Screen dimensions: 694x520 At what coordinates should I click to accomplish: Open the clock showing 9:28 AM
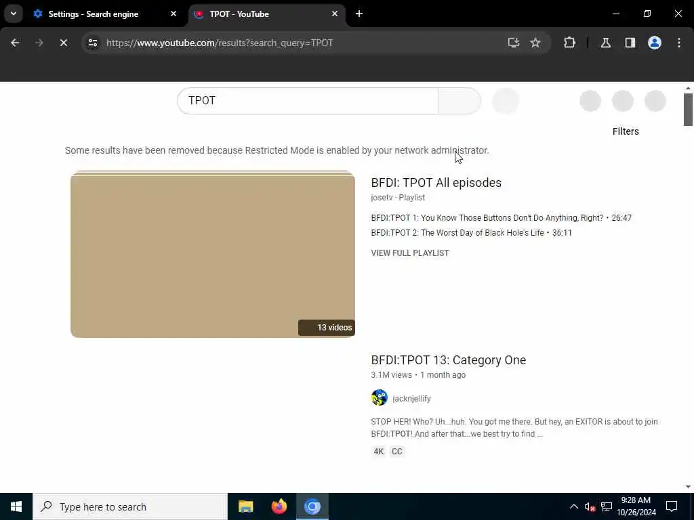[x=636, y=506]
